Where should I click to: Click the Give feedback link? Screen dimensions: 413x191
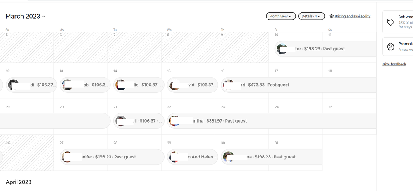coord(394,64)
